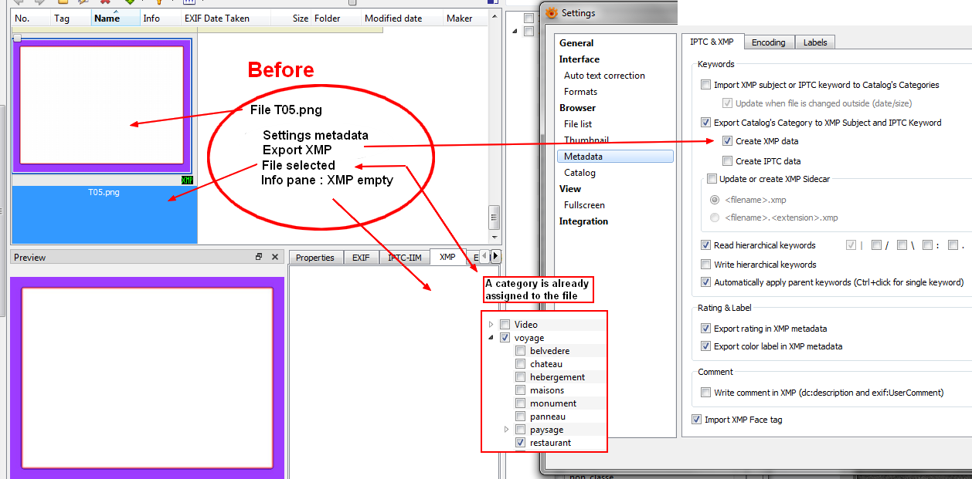Select the XMP info tab

[x=447, y=257]
